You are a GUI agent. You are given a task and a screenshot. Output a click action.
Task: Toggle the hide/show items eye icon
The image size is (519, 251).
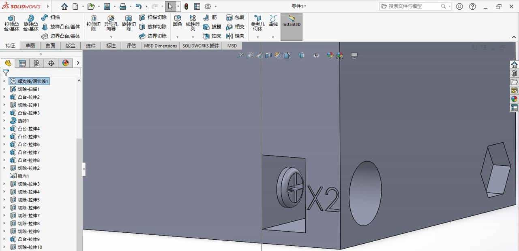click(316, 55)
